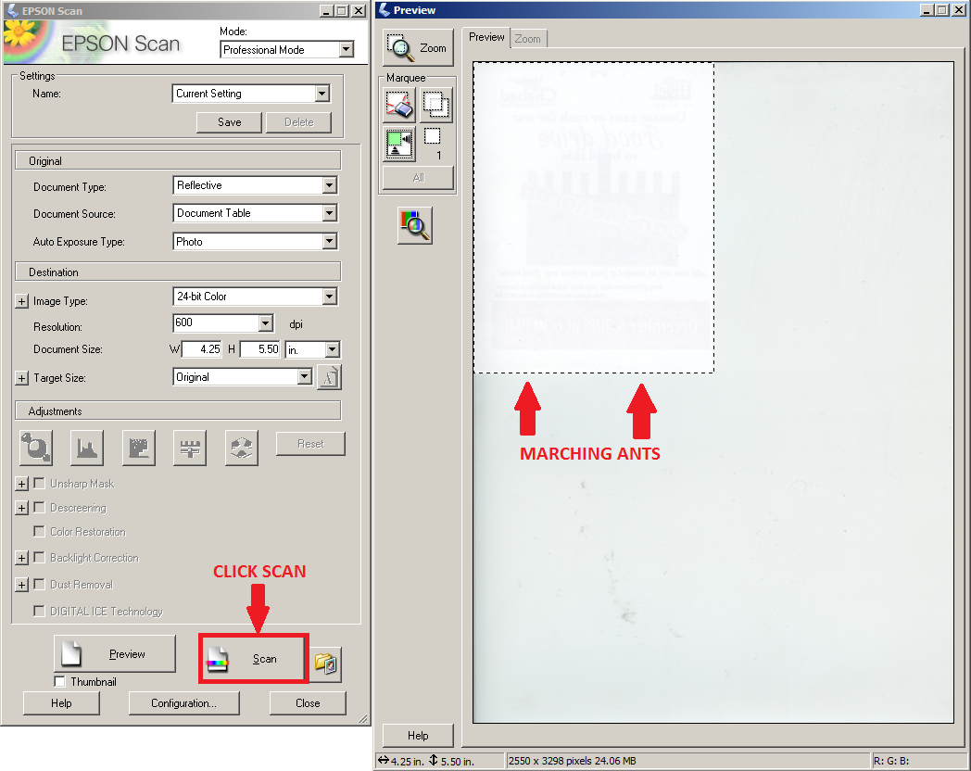
Task: Check the Thumbnail checkbox
Action: (x=59, y=682)
